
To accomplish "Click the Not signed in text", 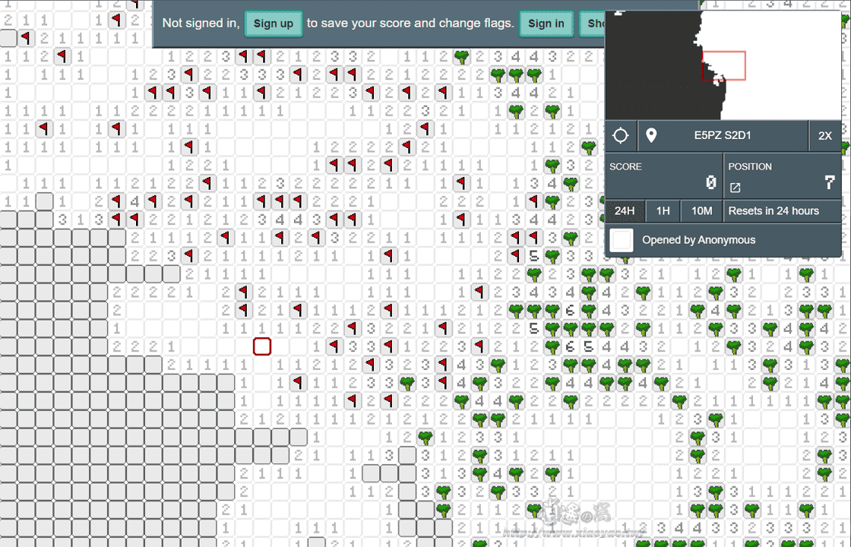I will pos(201,24).
